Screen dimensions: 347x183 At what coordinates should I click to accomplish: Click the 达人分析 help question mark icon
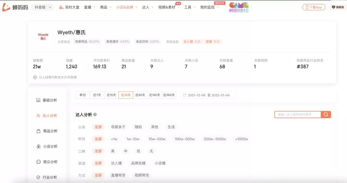tap(95, 114)
